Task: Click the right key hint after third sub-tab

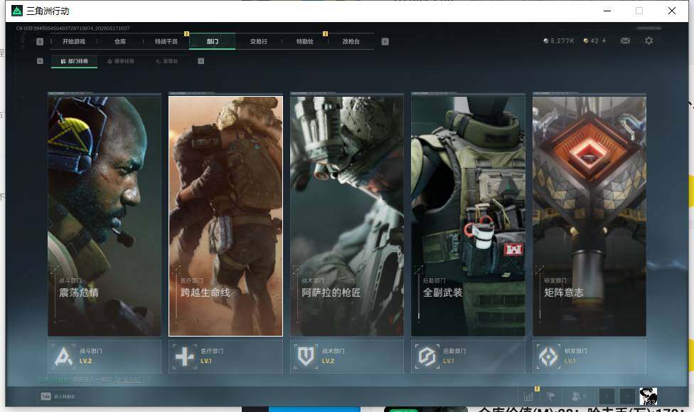Action: (x=201, y=61)
